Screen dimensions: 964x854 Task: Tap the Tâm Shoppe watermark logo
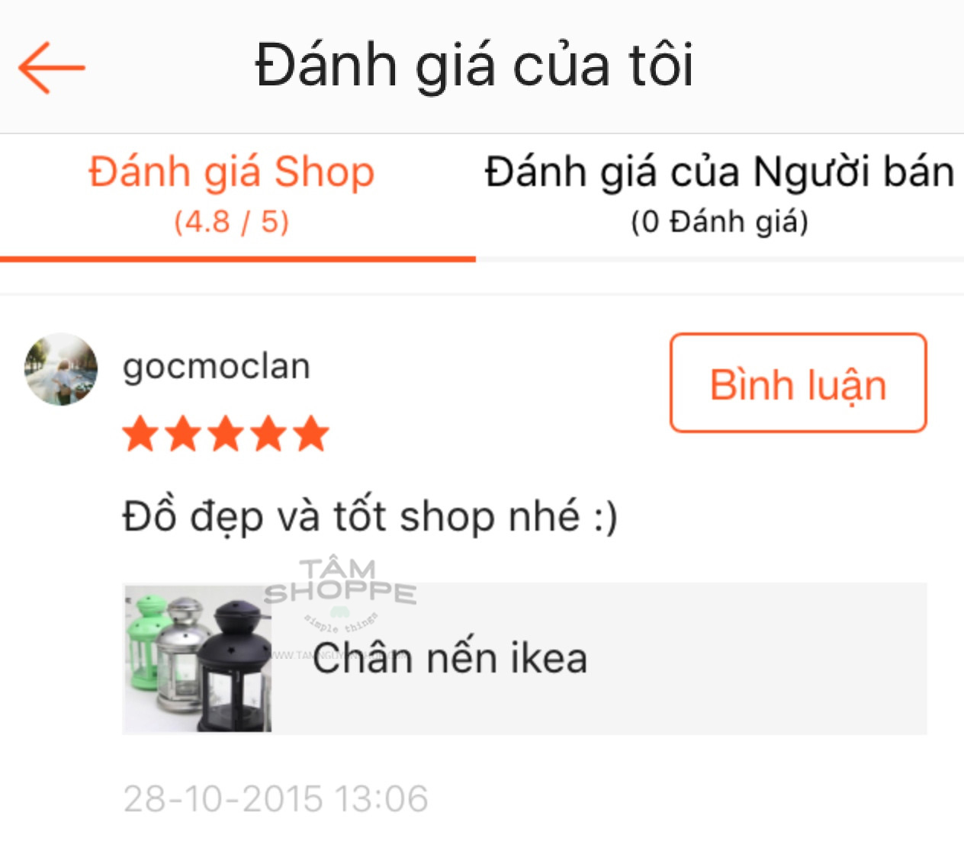click(339, 595)
